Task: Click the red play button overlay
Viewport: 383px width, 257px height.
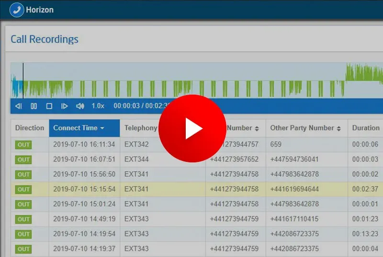Action: pyautogui.click(x=192, y=128)
